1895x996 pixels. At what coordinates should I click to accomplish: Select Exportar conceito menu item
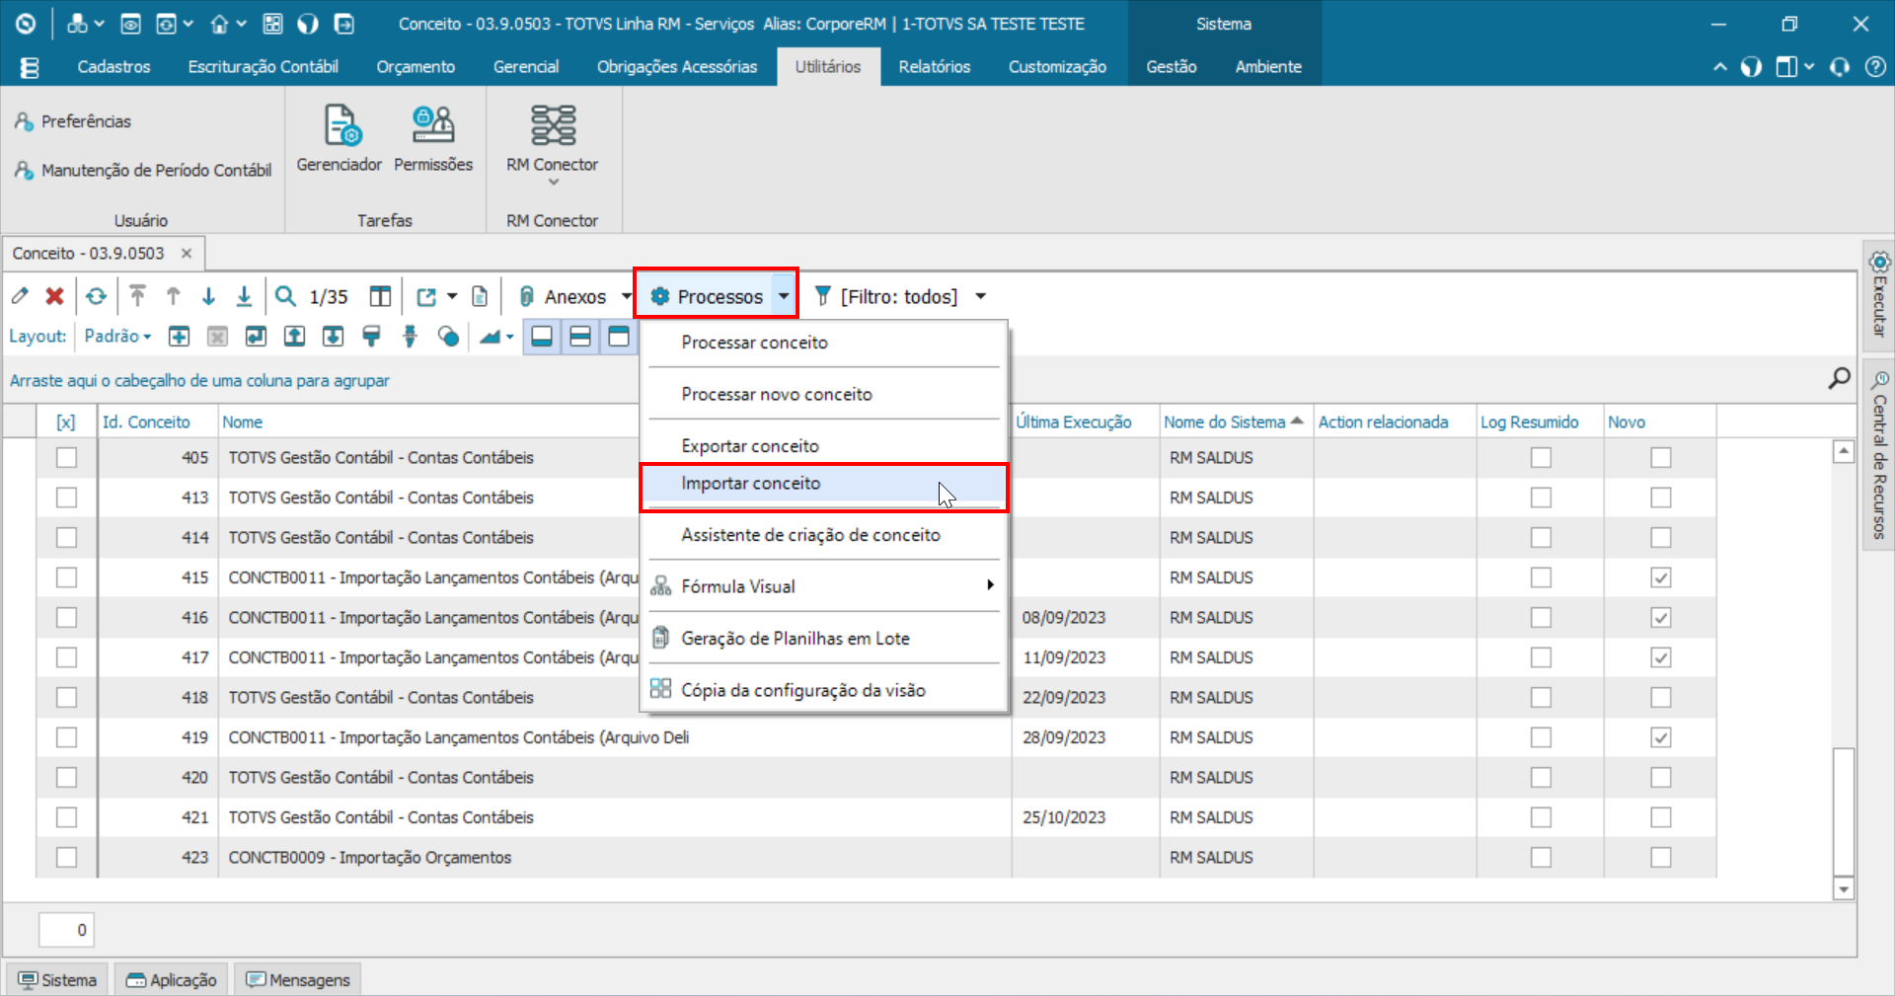(824, 445)
